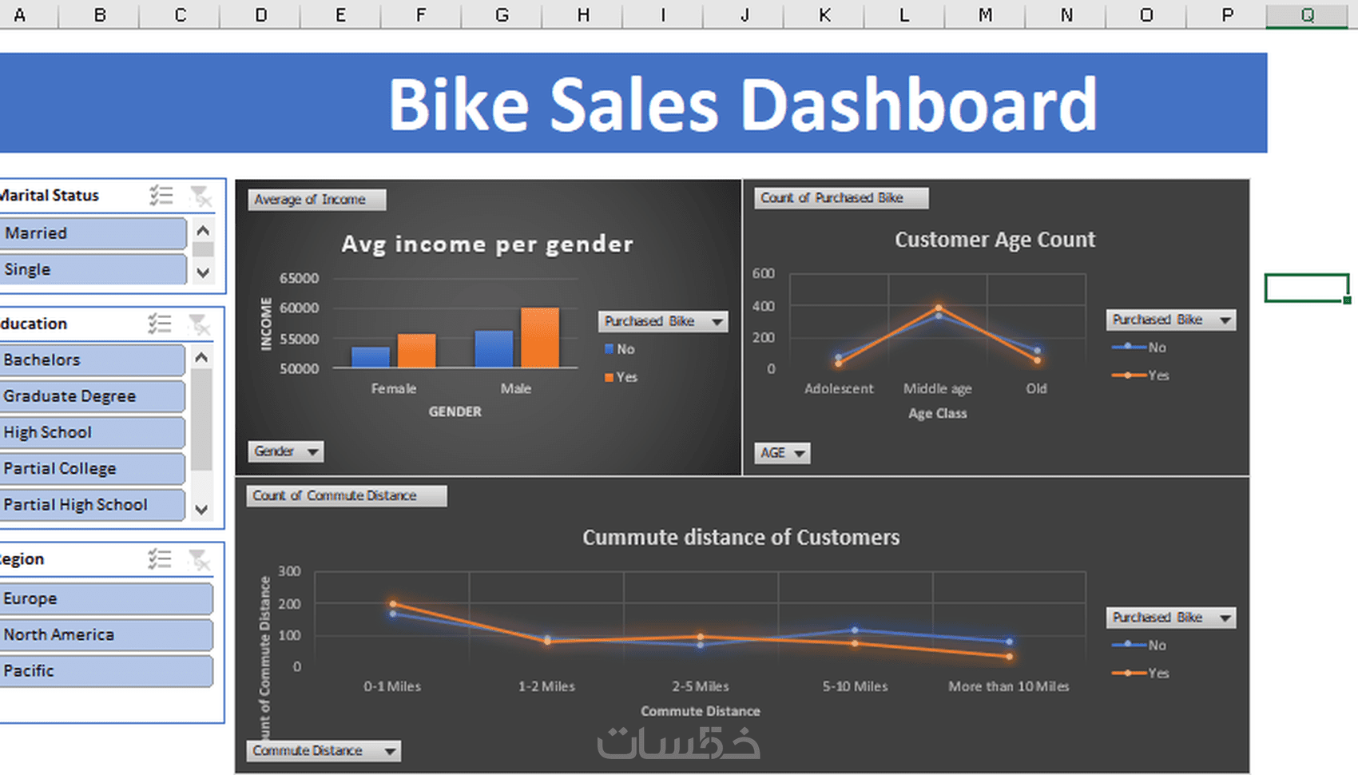Click the scroll-up arrow on Marital Status slicer
The width and height of the screenshot is (1358, 775).
click(x=202, y=231)
